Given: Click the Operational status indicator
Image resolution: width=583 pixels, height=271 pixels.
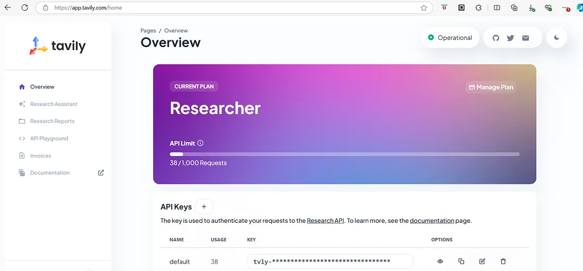Looking at the screenshot, I should coord(450,38).
